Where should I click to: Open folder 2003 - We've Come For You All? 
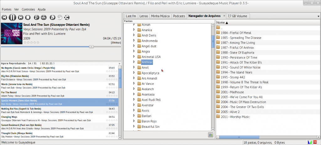click(242, 97)
